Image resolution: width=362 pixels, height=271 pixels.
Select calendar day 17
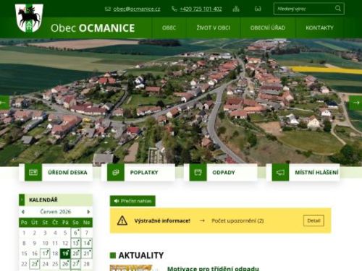(x=45, y=254)
